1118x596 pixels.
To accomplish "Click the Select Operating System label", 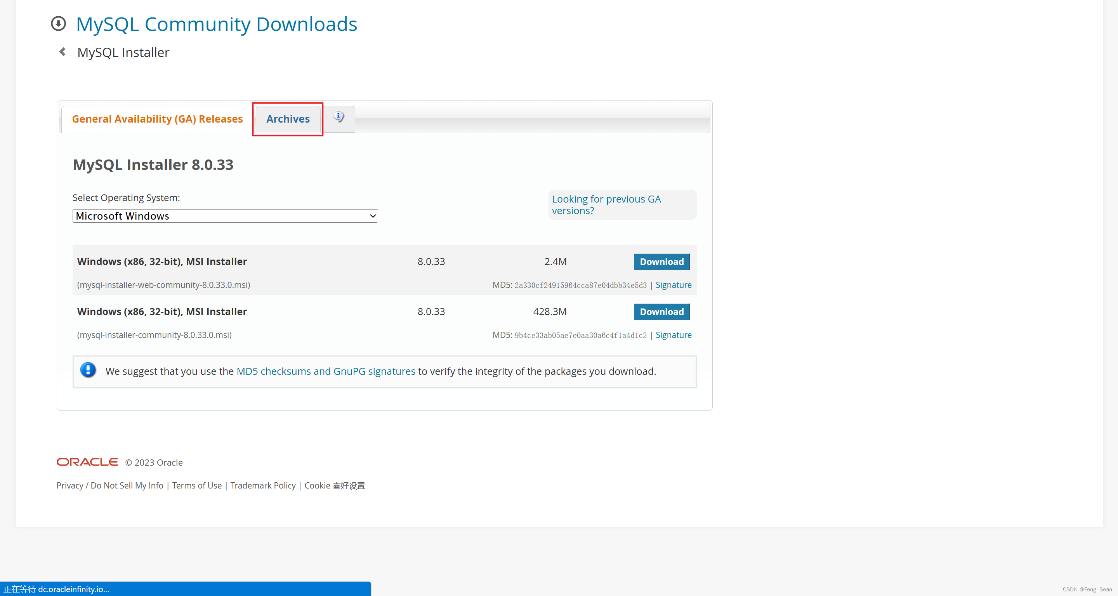I will pyautogui.click(x=126, y=198).
